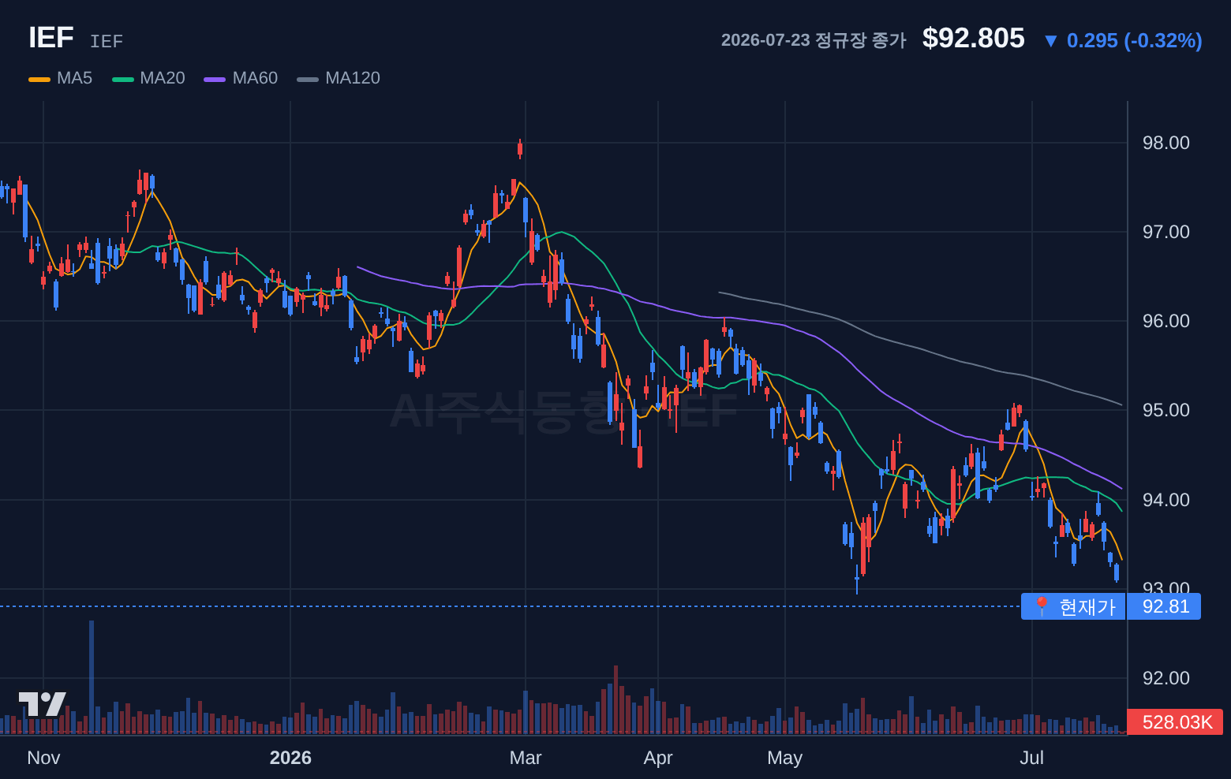
Task: Click the May time axis label
Action: point(785,758)
